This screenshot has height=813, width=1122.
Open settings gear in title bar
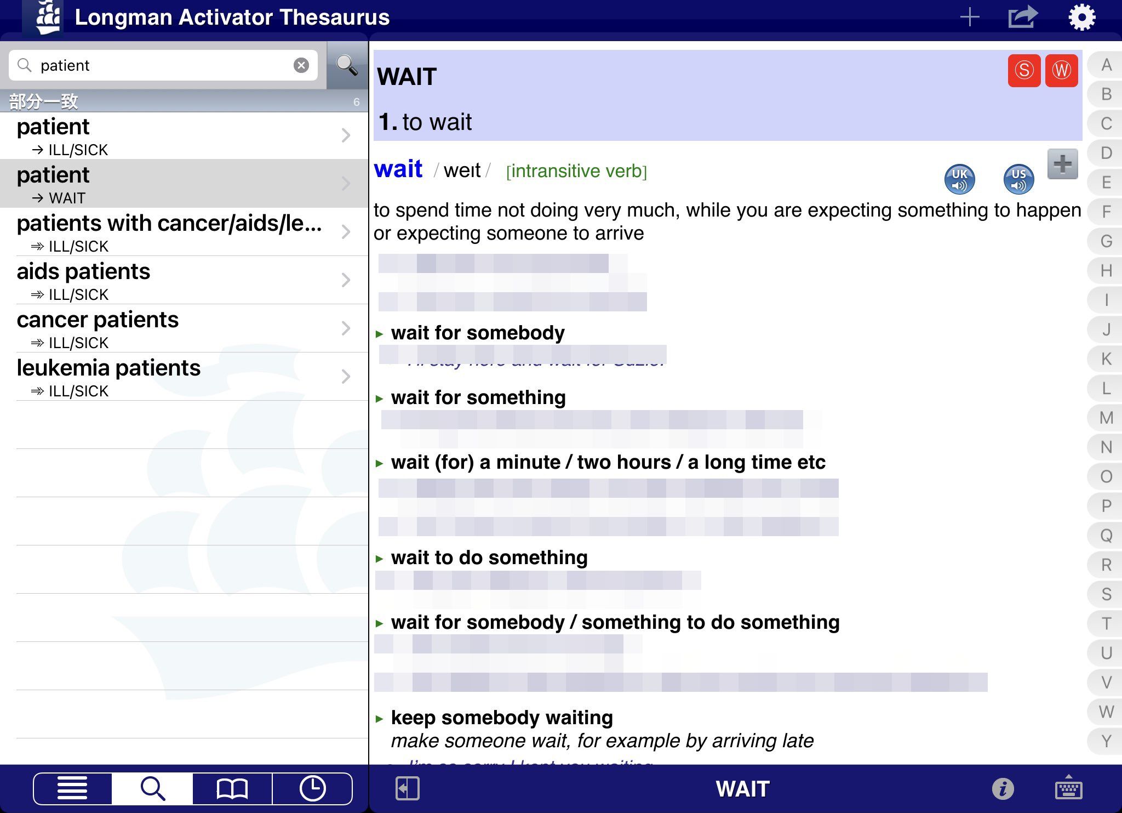pyautogui.click(x=1081, y=17)
